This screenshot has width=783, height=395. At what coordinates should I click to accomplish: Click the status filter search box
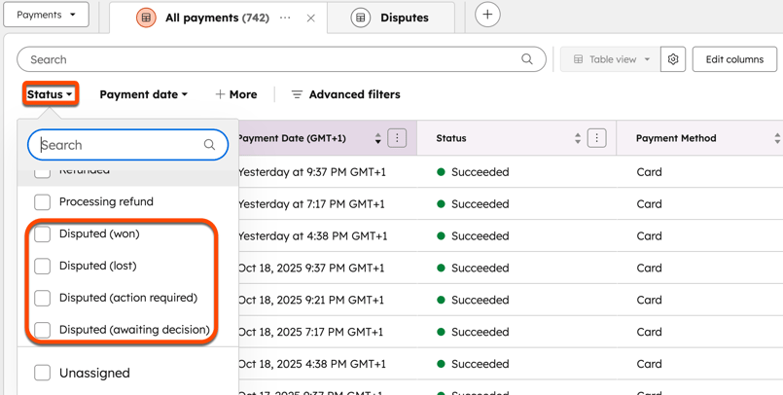pyautogui.click(x=127, y=145)
